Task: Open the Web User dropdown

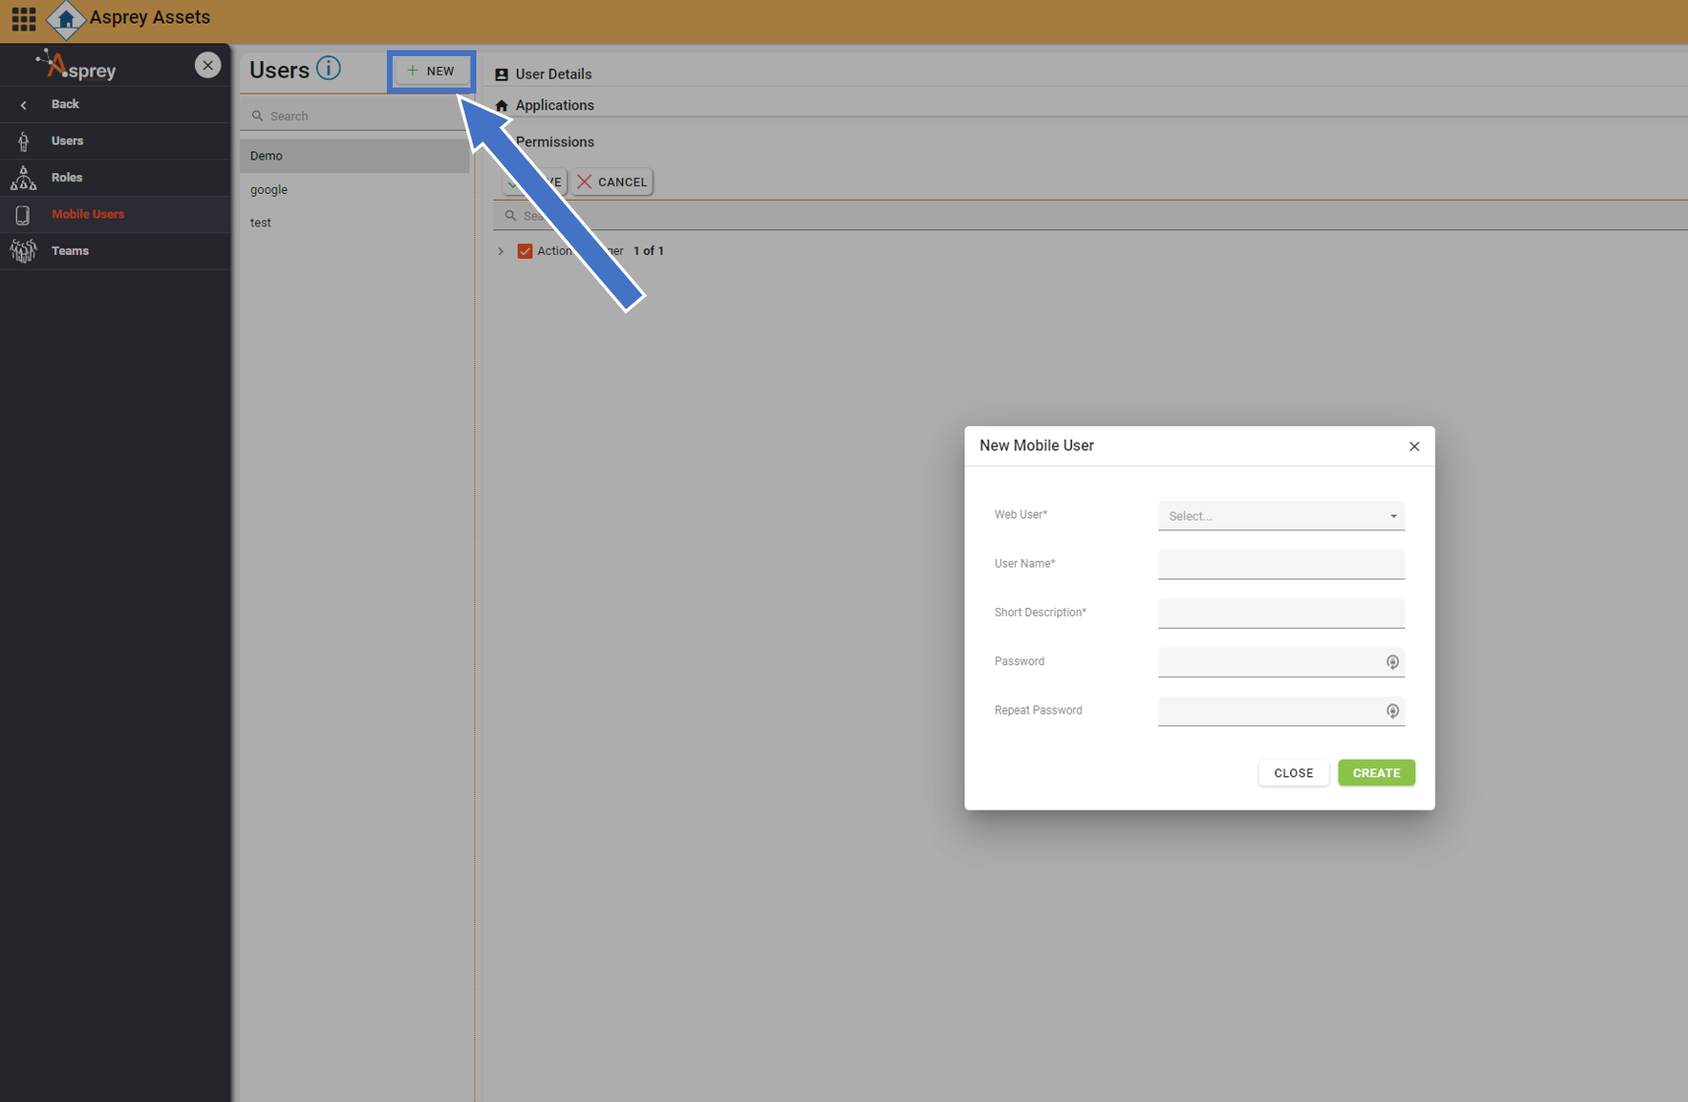Action: (x=1281, y=516)
